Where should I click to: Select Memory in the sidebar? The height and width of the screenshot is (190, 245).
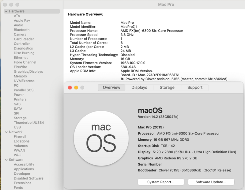click(20, 76)
